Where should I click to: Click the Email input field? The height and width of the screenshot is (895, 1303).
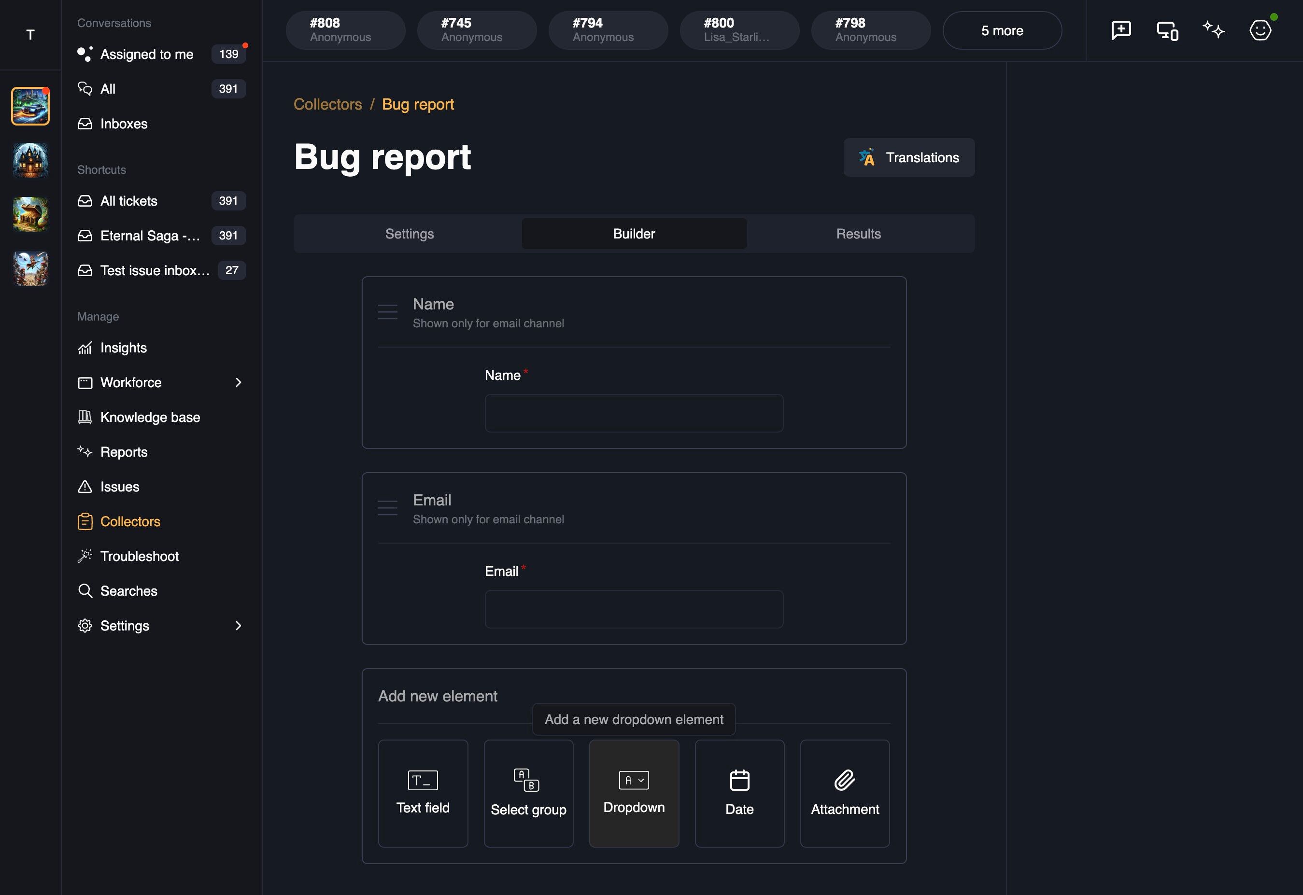point(634,609)
